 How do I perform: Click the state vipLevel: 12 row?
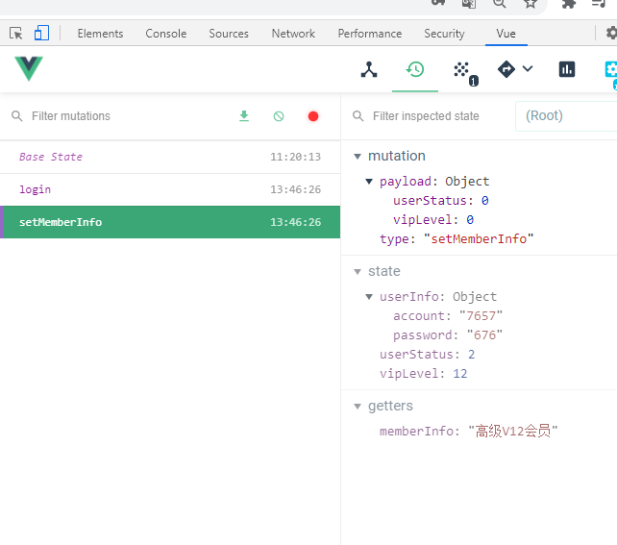click(x=424, y=374)
